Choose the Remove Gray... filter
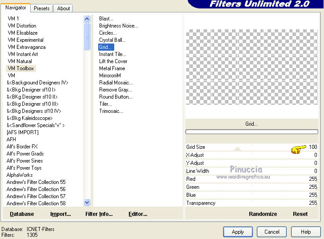324x239 pixels. pos(115,90)
